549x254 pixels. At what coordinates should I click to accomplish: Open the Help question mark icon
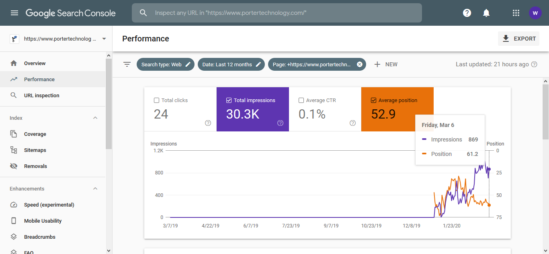[x=467, y=13]
